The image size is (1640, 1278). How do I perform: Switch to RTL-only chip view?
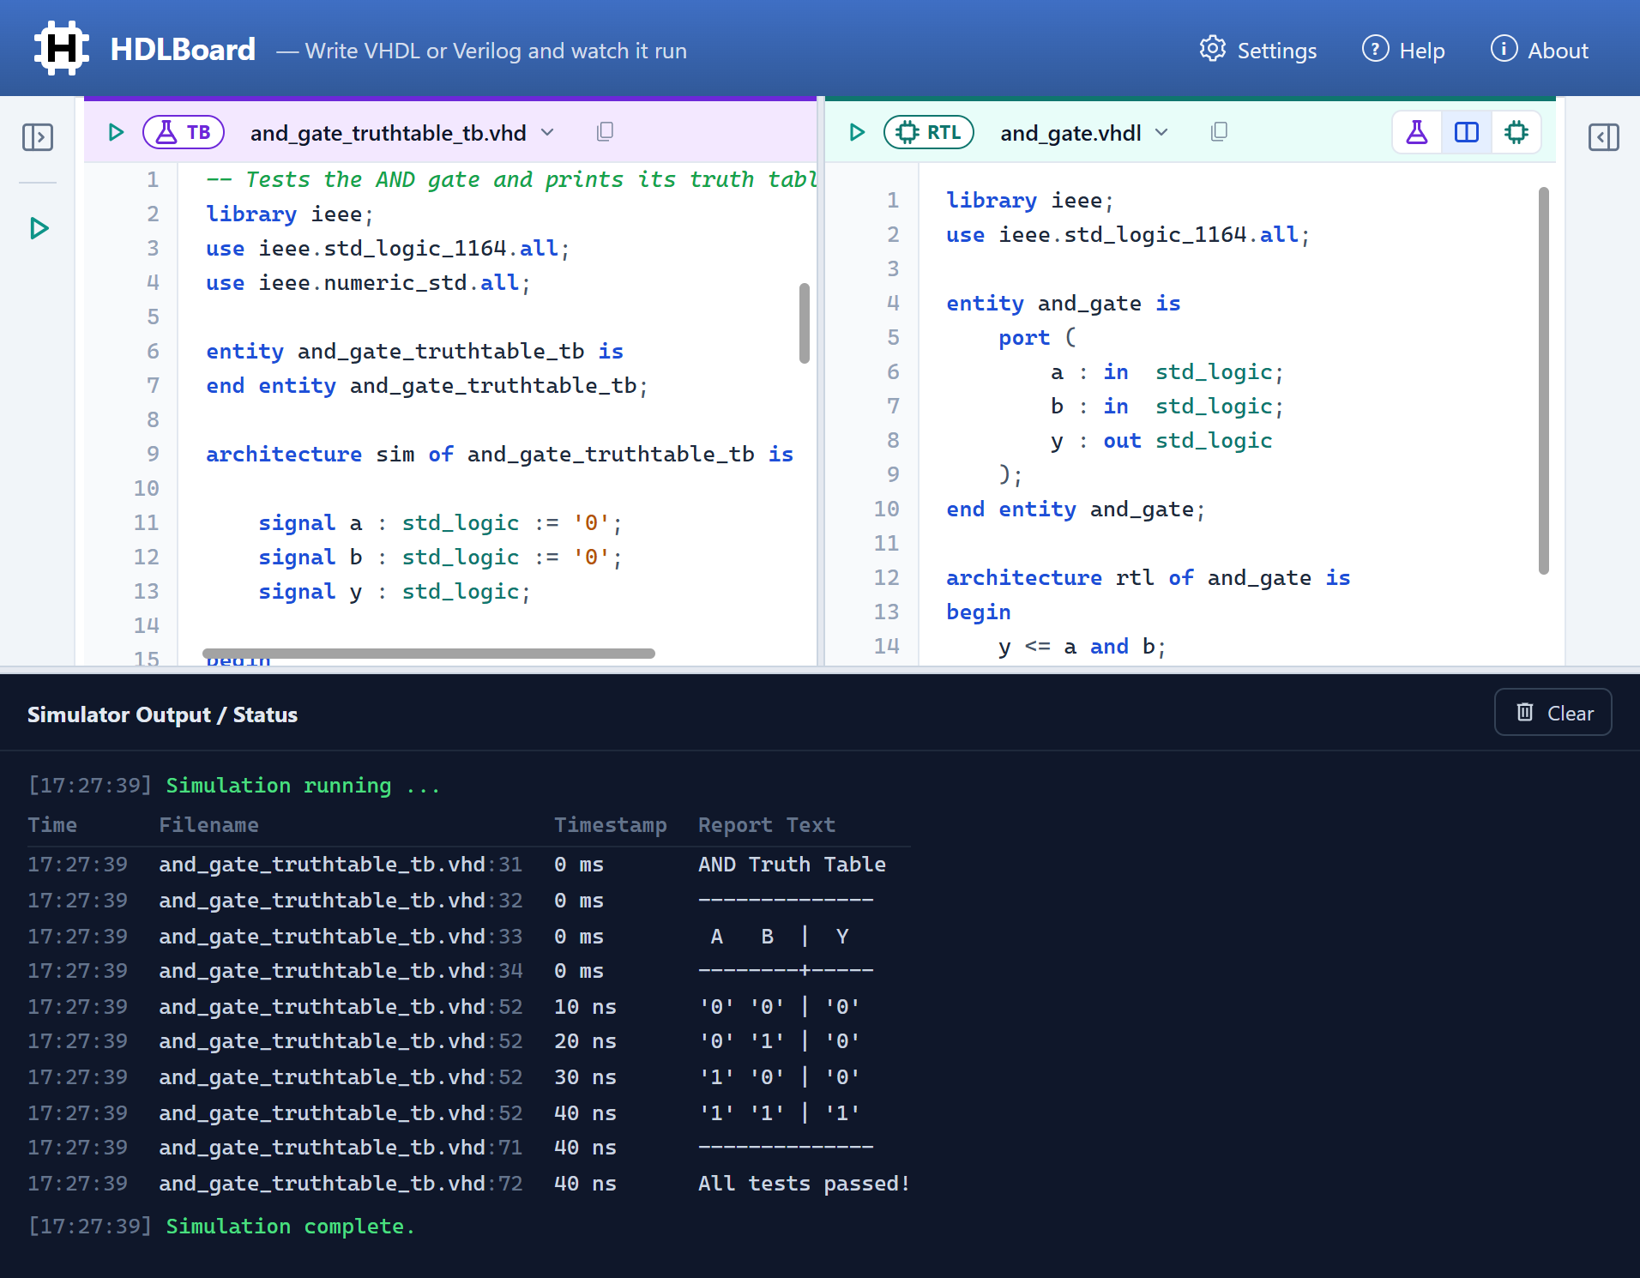1516,132
